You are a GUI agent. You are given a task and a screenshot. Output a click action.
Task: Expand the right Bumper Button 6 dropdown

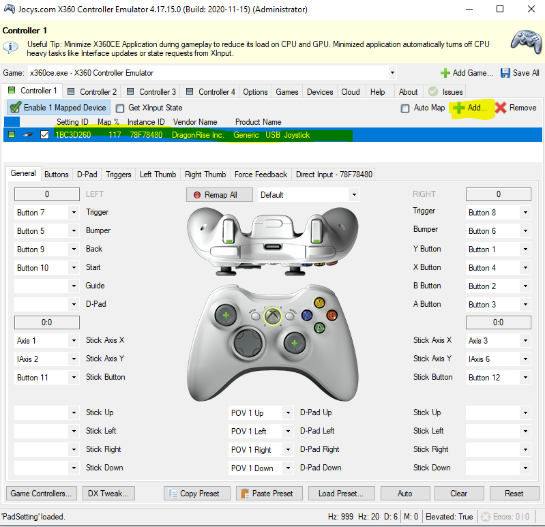click(x=525, y=230)
